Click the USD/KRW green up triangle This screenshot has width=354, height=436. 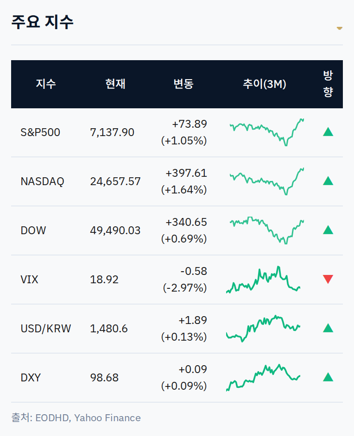[328, 328]
